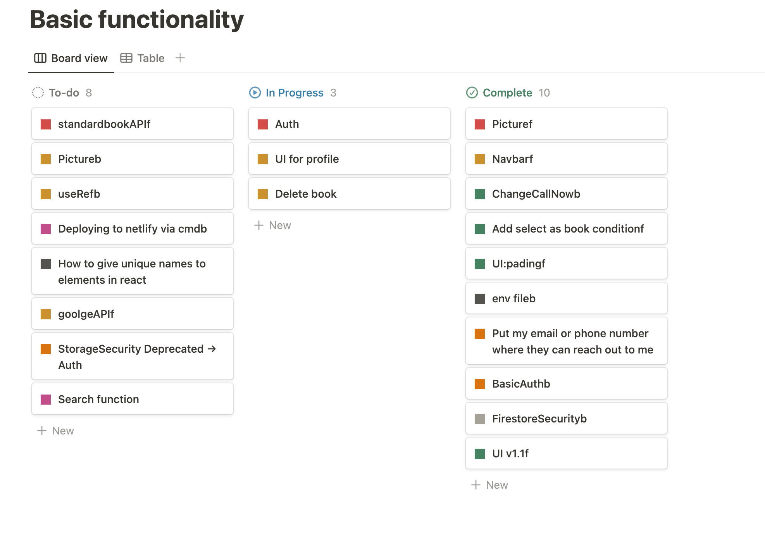Click the In Progress column header label
765x555 pixels.
point(295,93)
